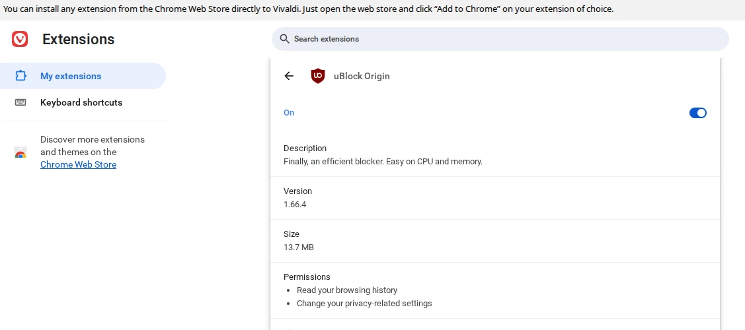Open the My extensions section
The width and height of the screenshot is (745, 330).
pos(71,76)
